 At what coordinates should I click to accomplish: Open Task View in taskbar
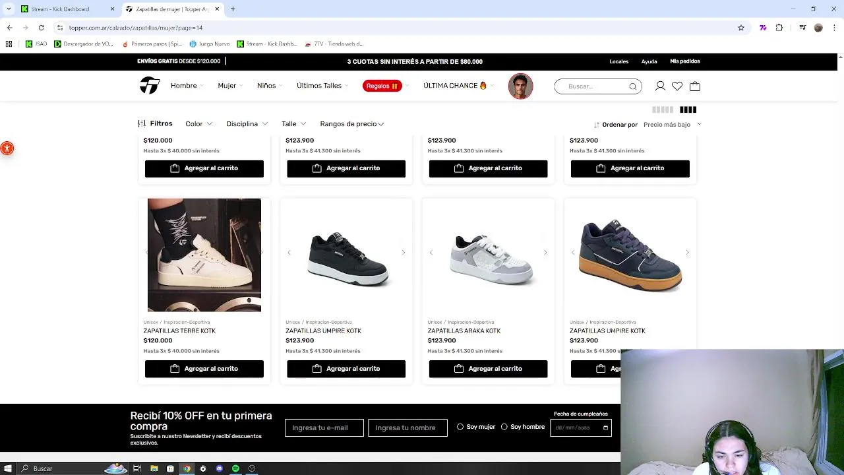tap(137, 468)
